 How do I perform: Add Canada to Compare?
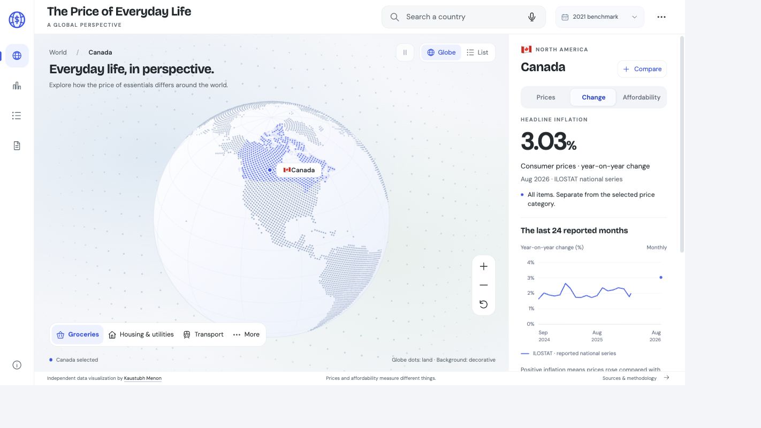pyautogui.click(x=642, y=69)
